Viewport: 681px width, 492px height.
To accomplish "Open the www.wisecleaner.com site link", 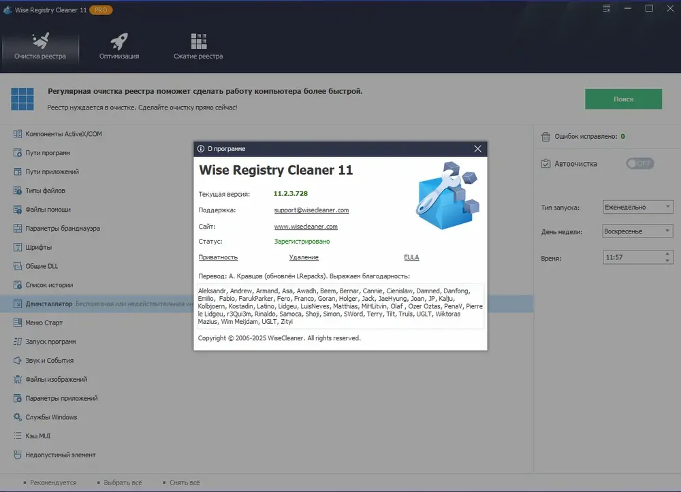I will (x=306, y=227).
